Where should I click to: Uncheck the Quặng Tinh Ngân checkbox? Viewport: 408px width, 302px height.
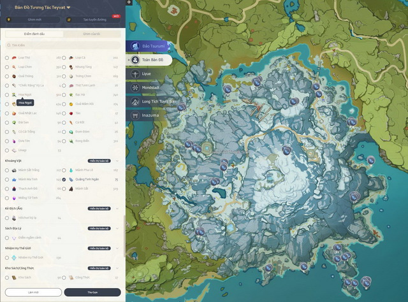coord(64,180)
